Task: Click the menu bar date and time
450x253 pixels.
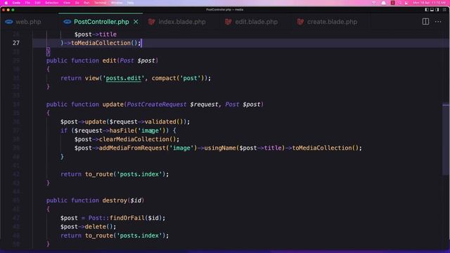Action: pyautogui.click(x=429, y=3)
